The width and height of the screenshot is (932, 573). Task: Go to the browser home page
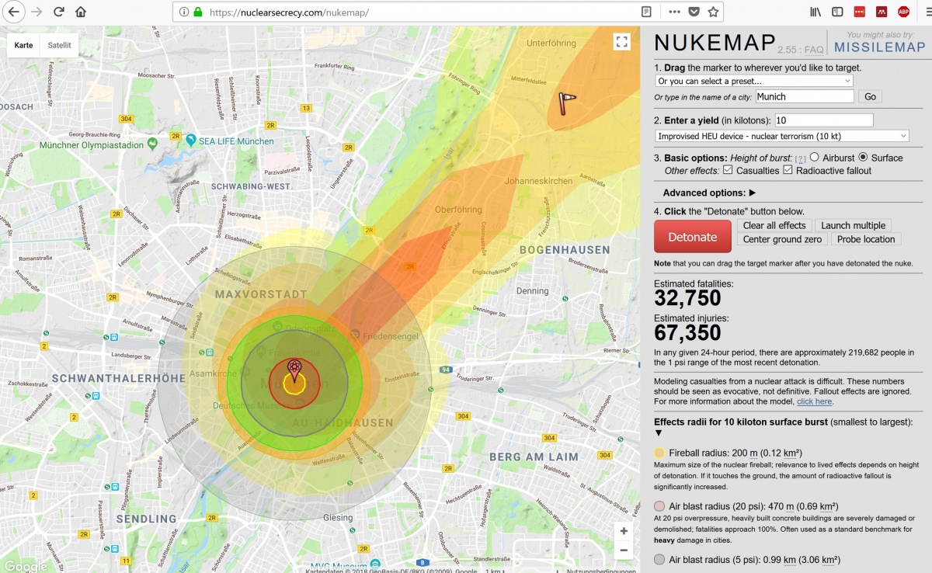click(x=81, y=12)
